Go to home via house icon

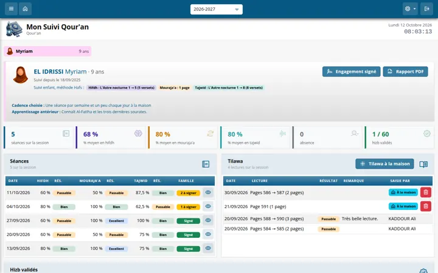pyautogui.click(x=25, y=9)
